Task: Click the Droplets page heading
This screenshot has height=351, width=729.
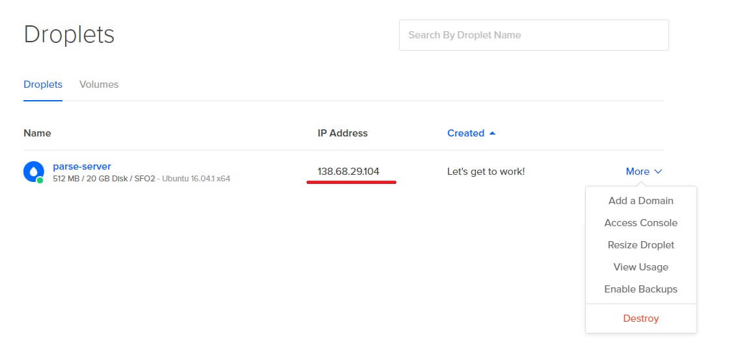Action: point(69,35)
